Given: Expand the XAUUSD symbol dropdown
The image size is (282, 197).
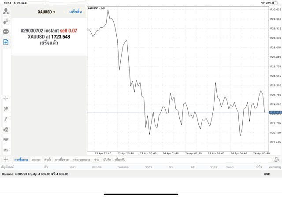Looking at the screenshot, I should coord(46,12).
